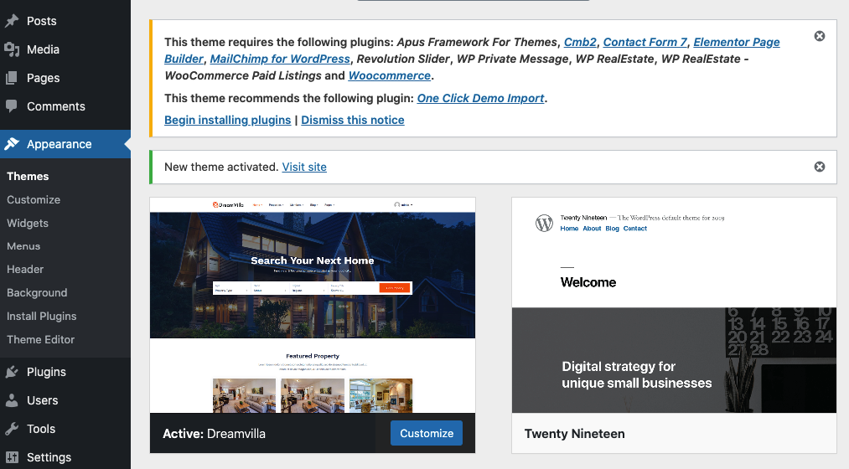This screenshot has width=849, height=469.
Task: Open the Theme Editor
Action: click(x=40, y=339)
